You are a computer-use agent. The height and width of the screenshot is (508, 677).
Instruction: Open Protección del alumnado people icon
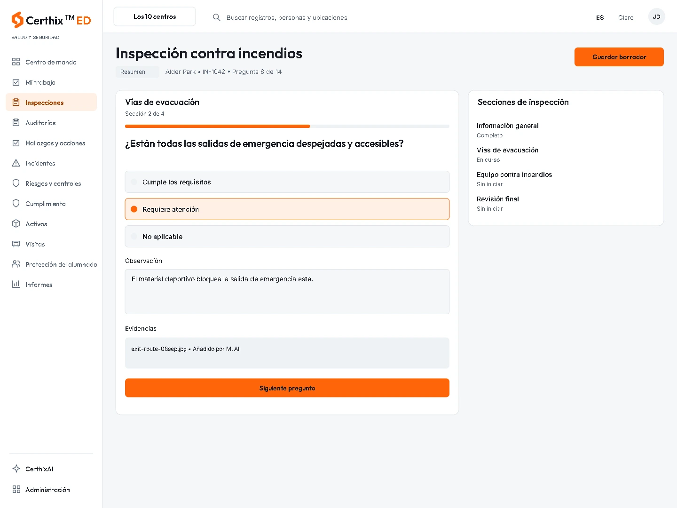click(x=16, y=264)
